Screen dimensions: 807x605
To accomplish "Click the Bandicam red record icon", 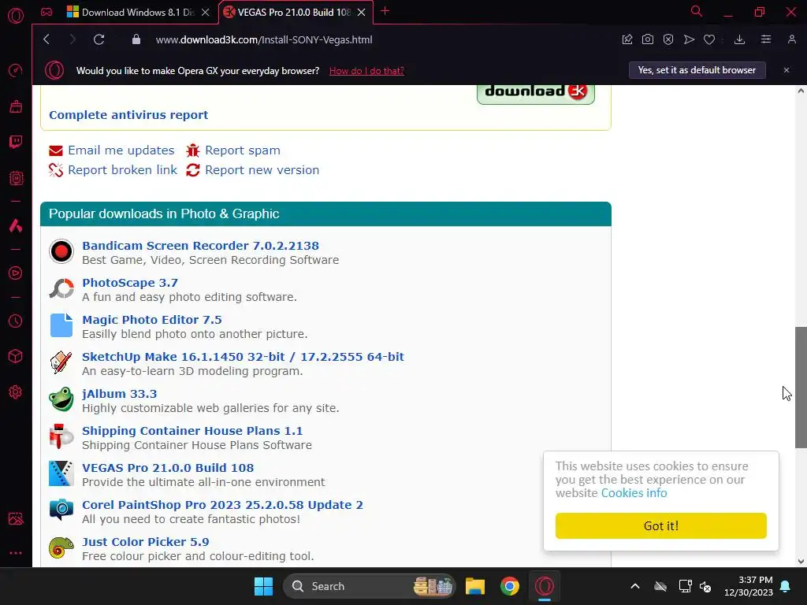I will [61, 251].
